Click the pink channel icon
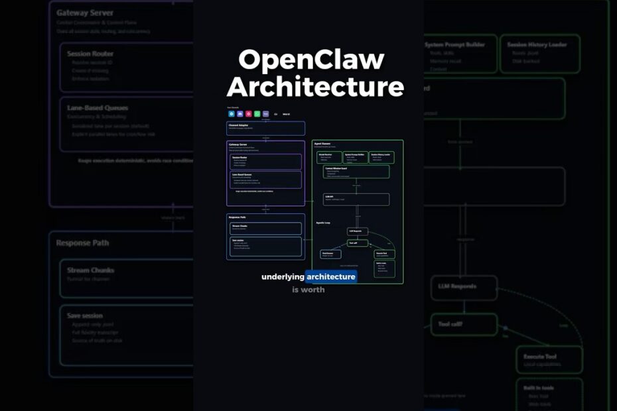Viewport: 617px width, 411px height. tap(249, 114)
